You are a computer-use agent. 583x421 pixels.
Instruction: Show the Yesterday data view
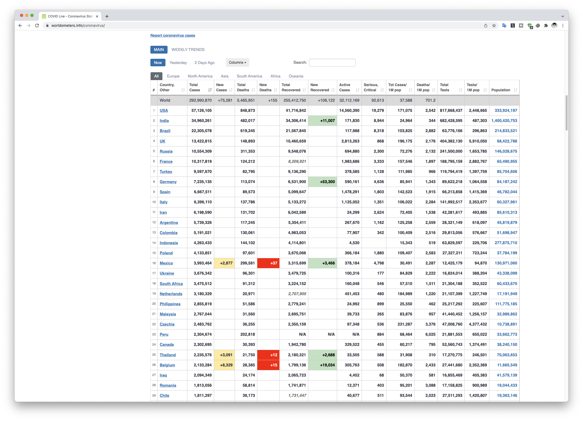coord(178,63)
